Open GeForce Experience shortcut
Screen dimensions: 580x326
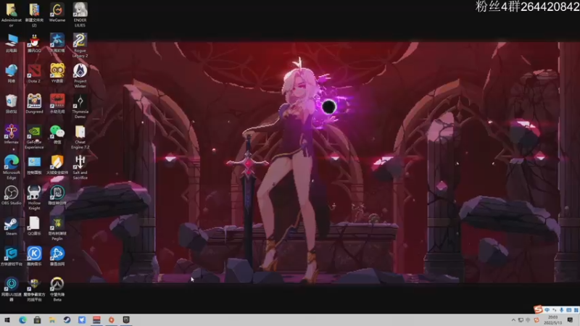pos(34,137)
